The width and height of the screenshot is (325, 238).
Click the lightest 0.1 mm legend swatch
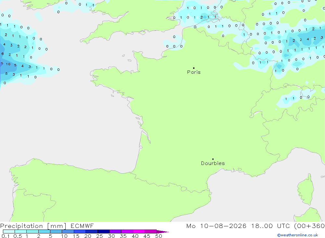(9, 232)
